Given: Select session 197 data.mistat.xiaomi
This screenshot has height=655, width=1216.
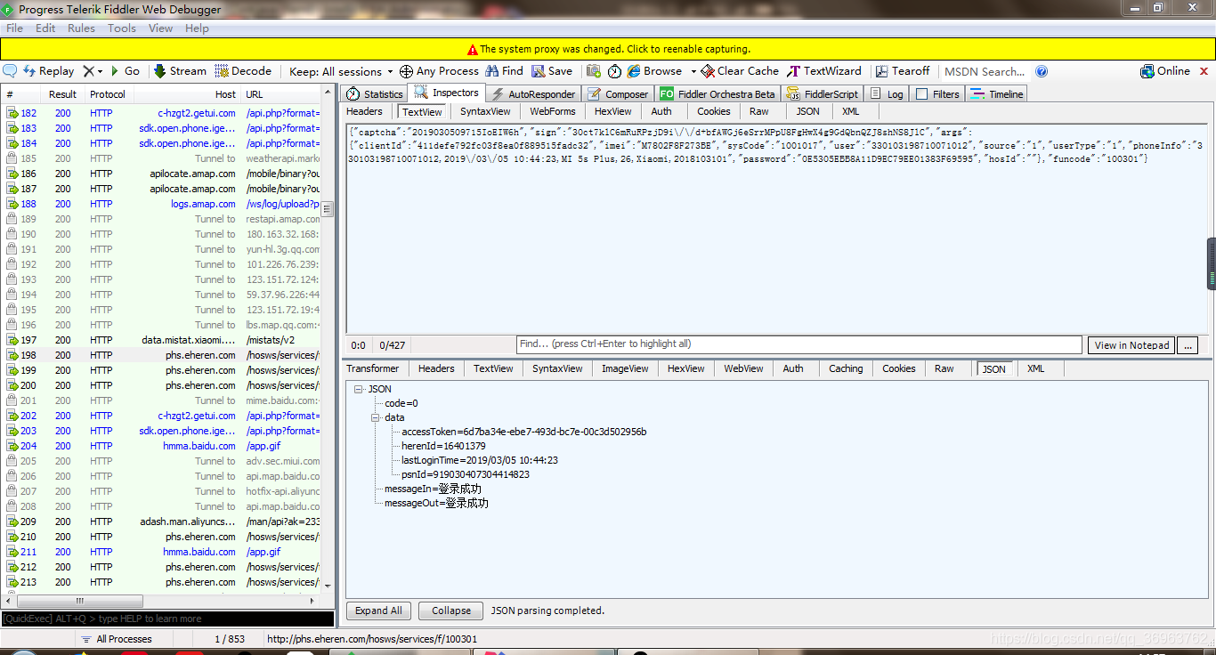Looking at the screenshot, I should pos(162,340).
